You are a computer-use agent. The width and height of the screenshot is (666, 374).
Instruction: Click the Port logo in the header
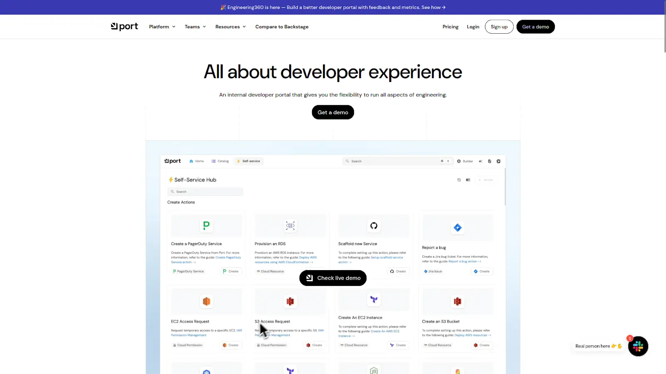pos(124,27)
